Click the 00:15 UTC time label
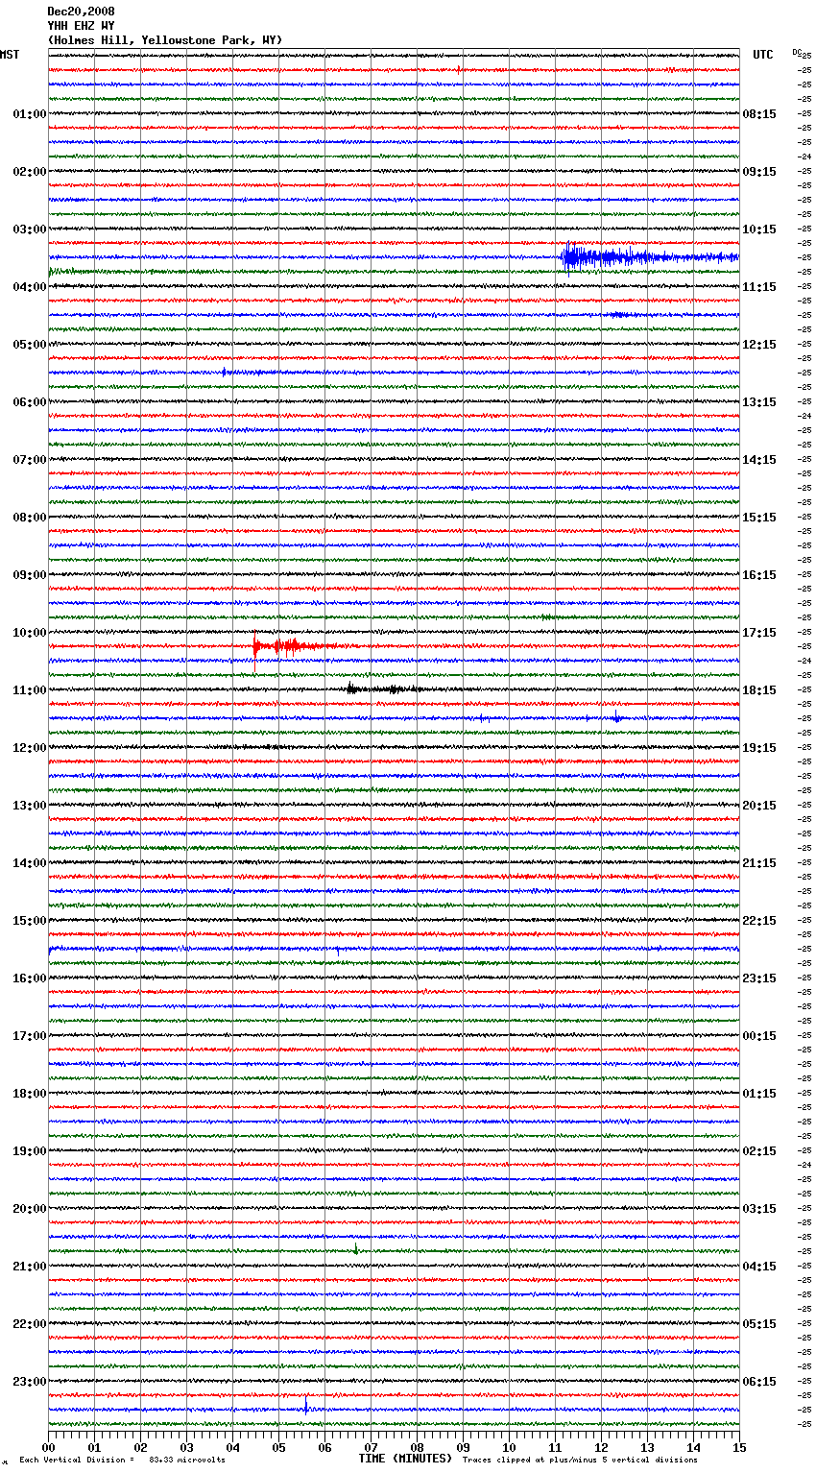The width and height of the screenshot is (816, 1473). pyautogui.click(x=759, y=1036)
